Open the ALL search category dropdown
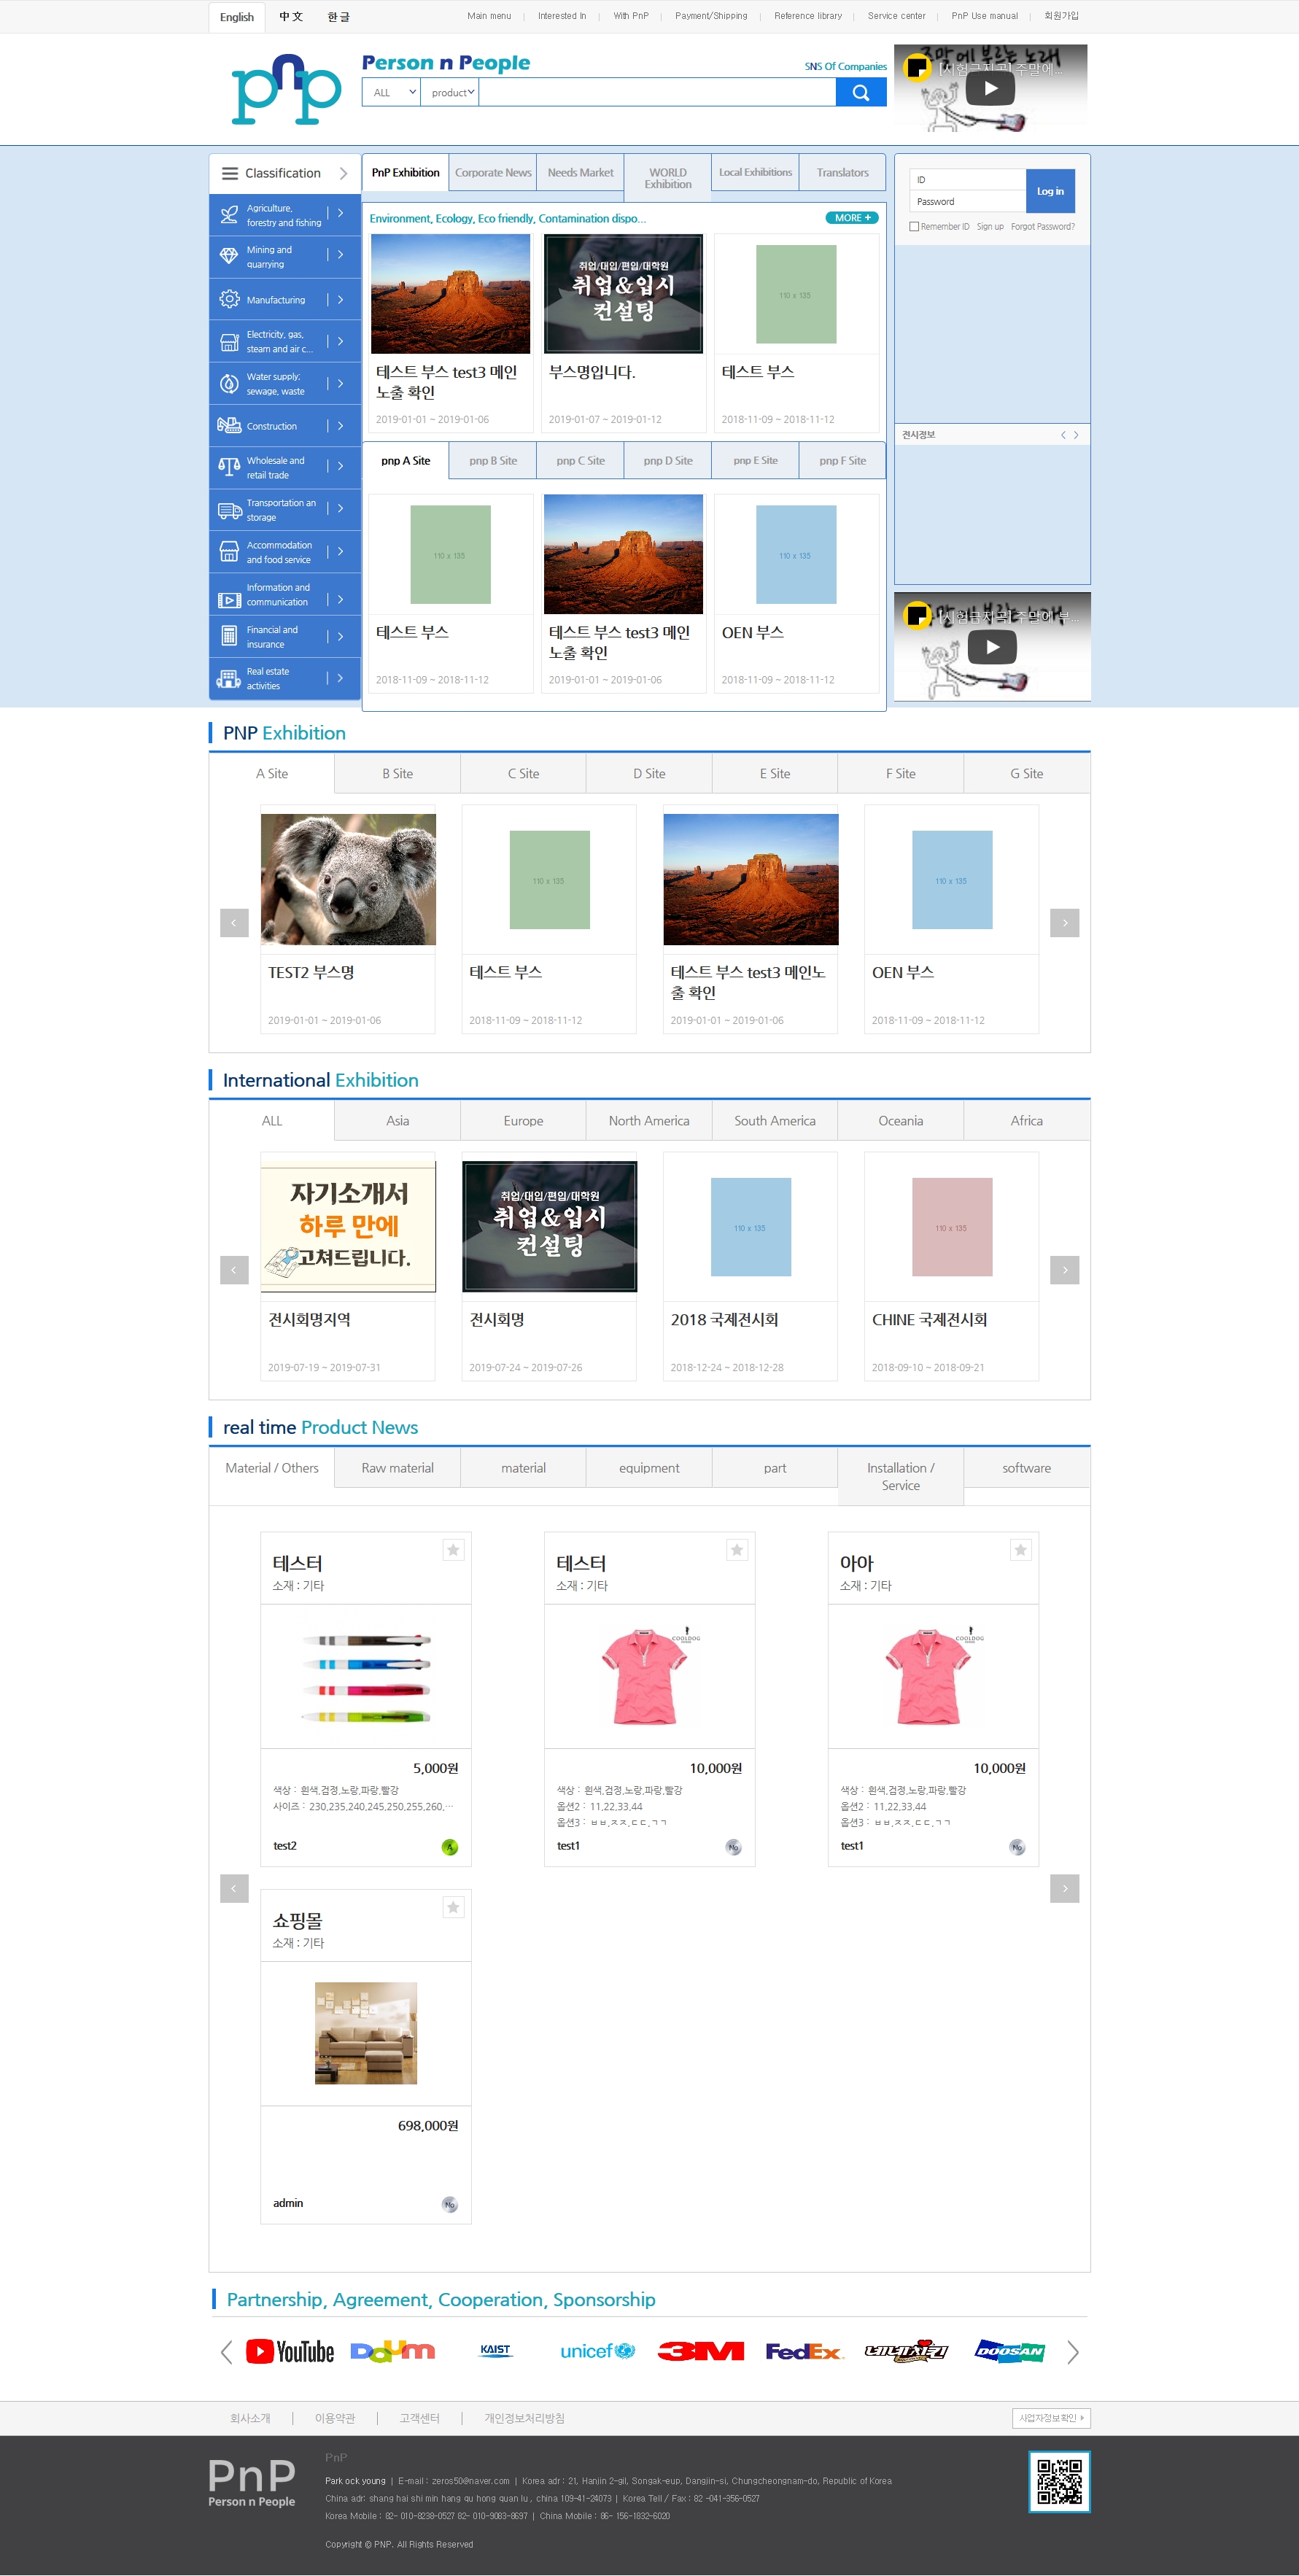 391,93
